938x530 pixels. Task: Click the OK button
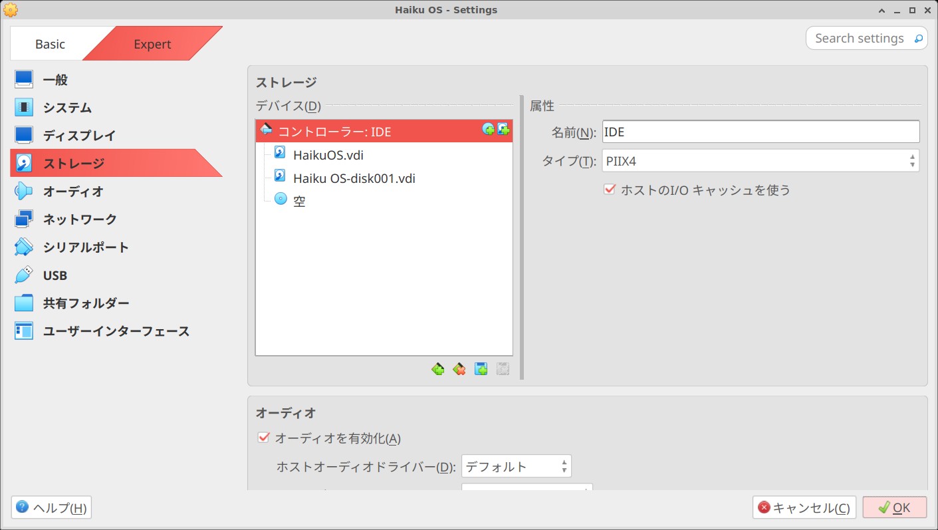click(x=895, y=508)
